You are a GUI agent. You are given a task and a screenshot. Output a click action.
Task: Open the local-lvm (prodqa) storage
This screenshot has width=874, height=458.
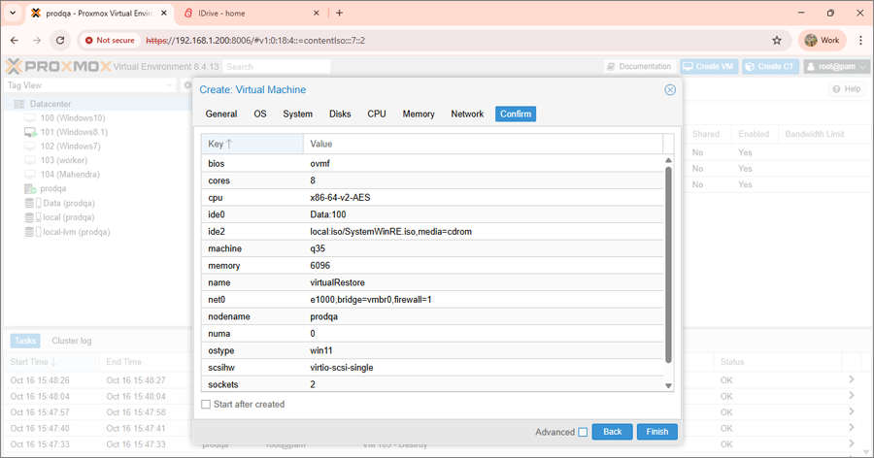[x=76, y=232]
